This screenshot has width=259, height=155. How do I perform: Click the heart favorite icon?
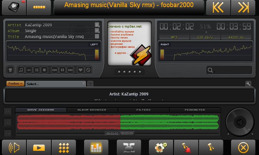click(80, 70)
